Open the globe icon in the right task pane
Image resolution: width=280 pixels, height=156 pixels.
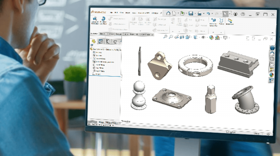[272, 48]
